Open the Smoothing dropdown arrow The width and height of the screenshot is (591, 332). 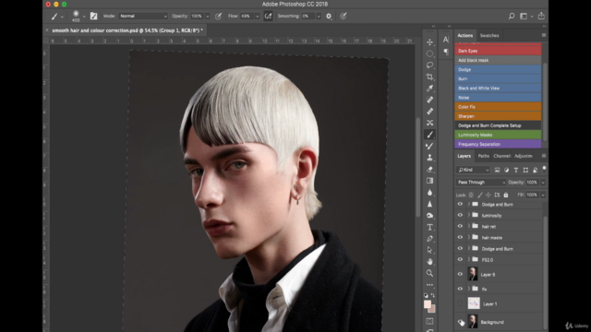coord(319,17)
